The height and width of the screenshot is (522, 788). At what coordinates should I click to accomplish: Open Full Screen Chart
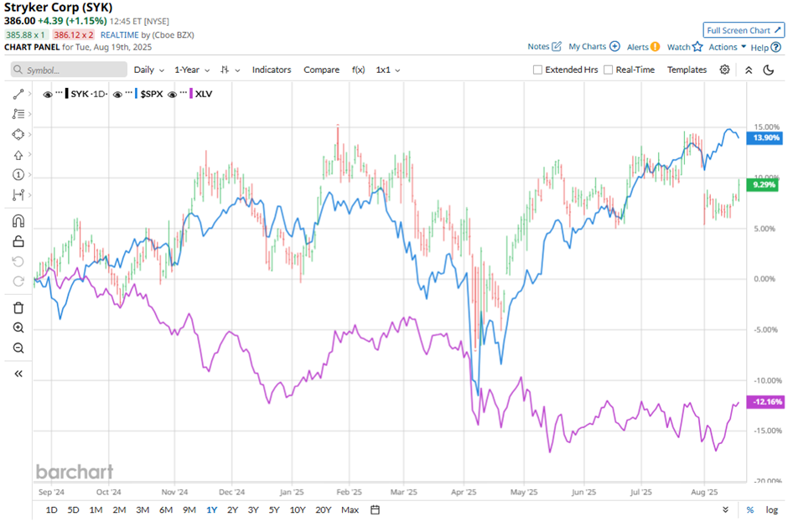[x=744, y=30]
